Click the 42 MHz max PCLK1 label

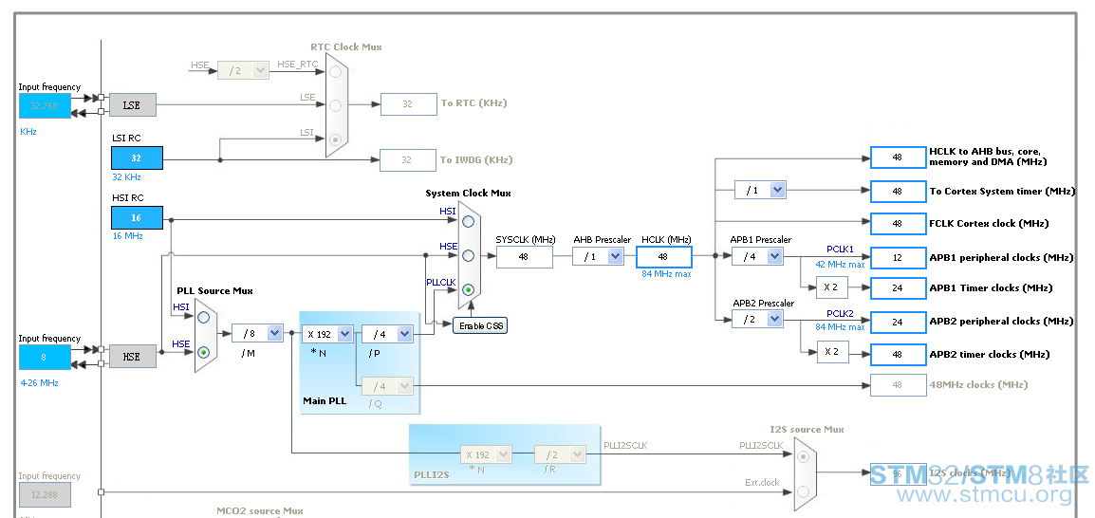pos(840,265)
